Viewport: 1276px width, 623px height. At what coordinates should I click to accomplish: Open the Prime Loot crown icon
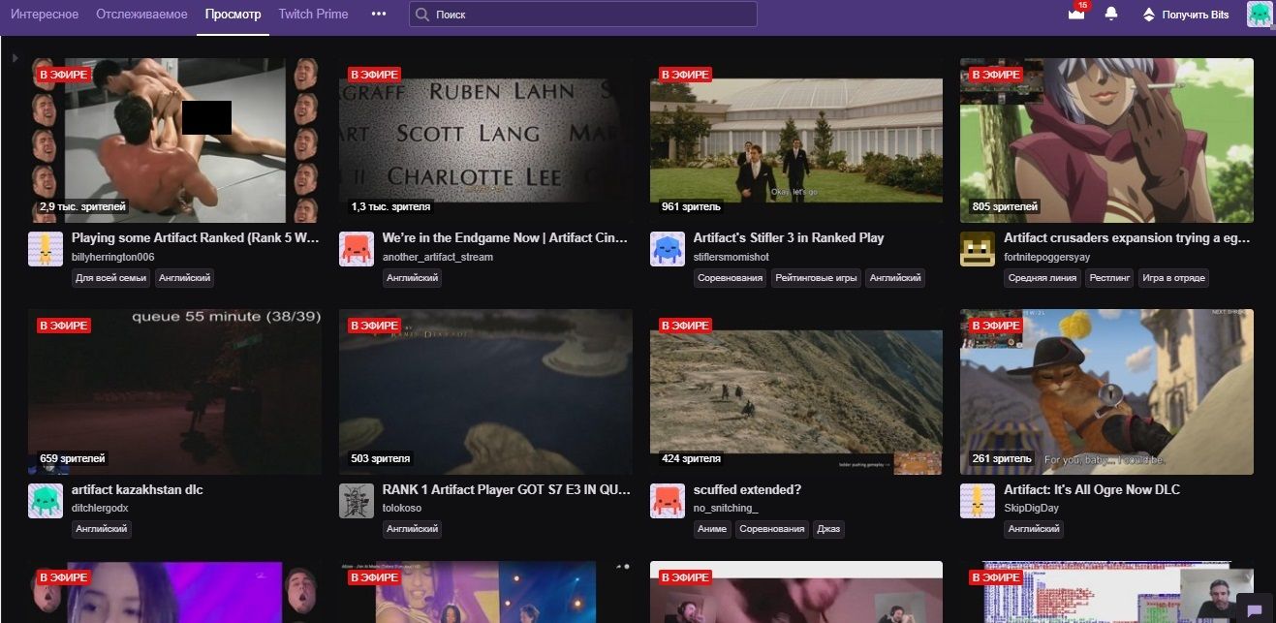(x=1075, y=15)
